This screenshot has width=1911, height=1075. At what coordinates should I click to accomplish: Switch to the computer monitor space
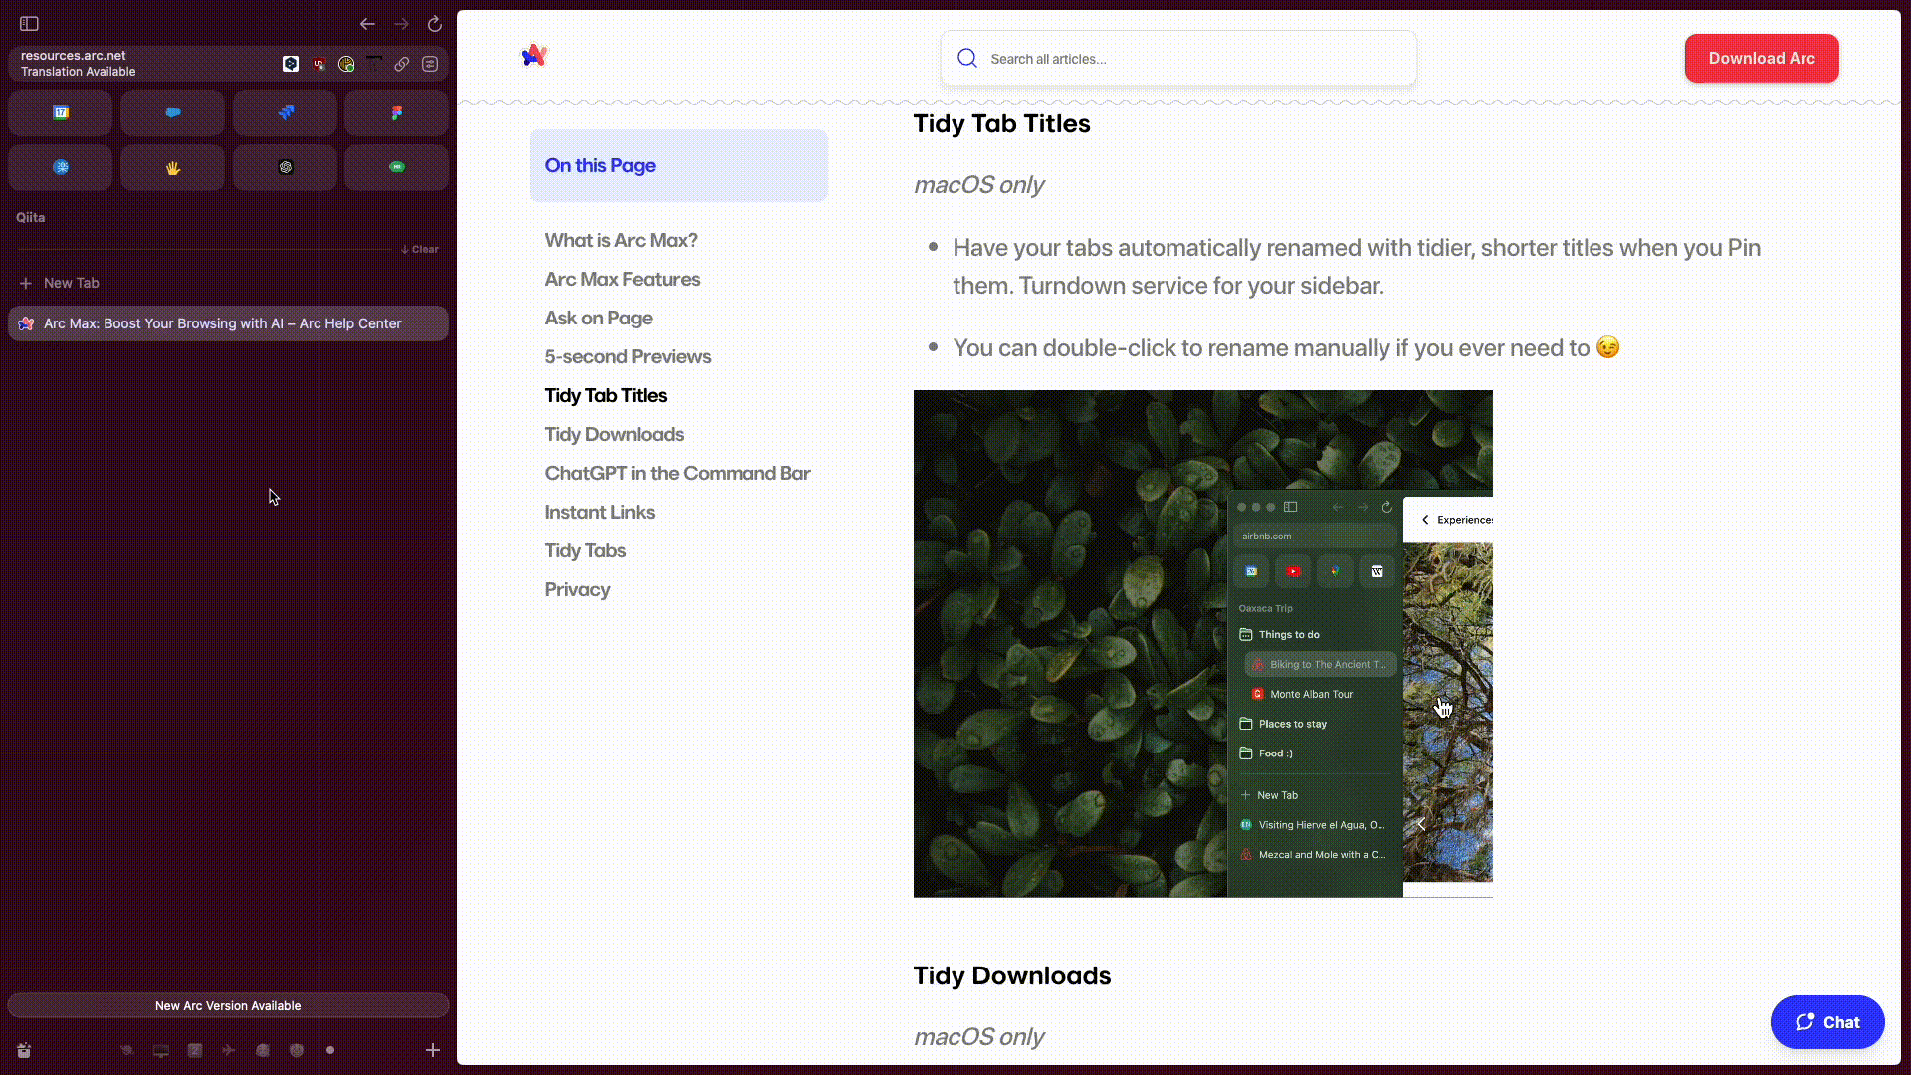pos(161,1050)
